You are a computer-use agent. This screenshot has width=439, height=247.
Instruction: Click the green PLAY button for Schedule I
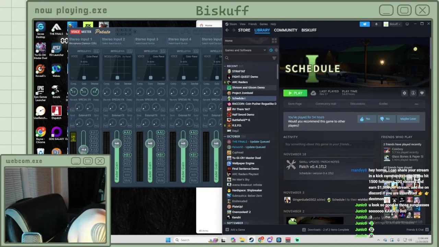[x=295, y=93]
